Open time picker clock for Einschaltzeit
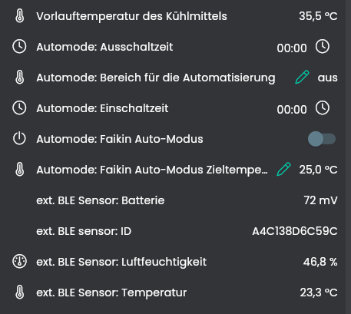The height and width of the screenshot is (314, 351). pyautogui.click(x=323, y=108)
